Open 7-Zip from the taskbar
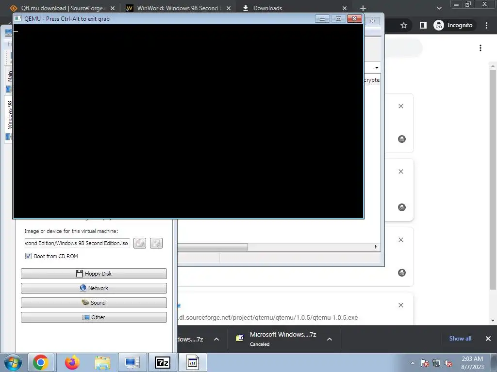497x372 pixels. 162,362
